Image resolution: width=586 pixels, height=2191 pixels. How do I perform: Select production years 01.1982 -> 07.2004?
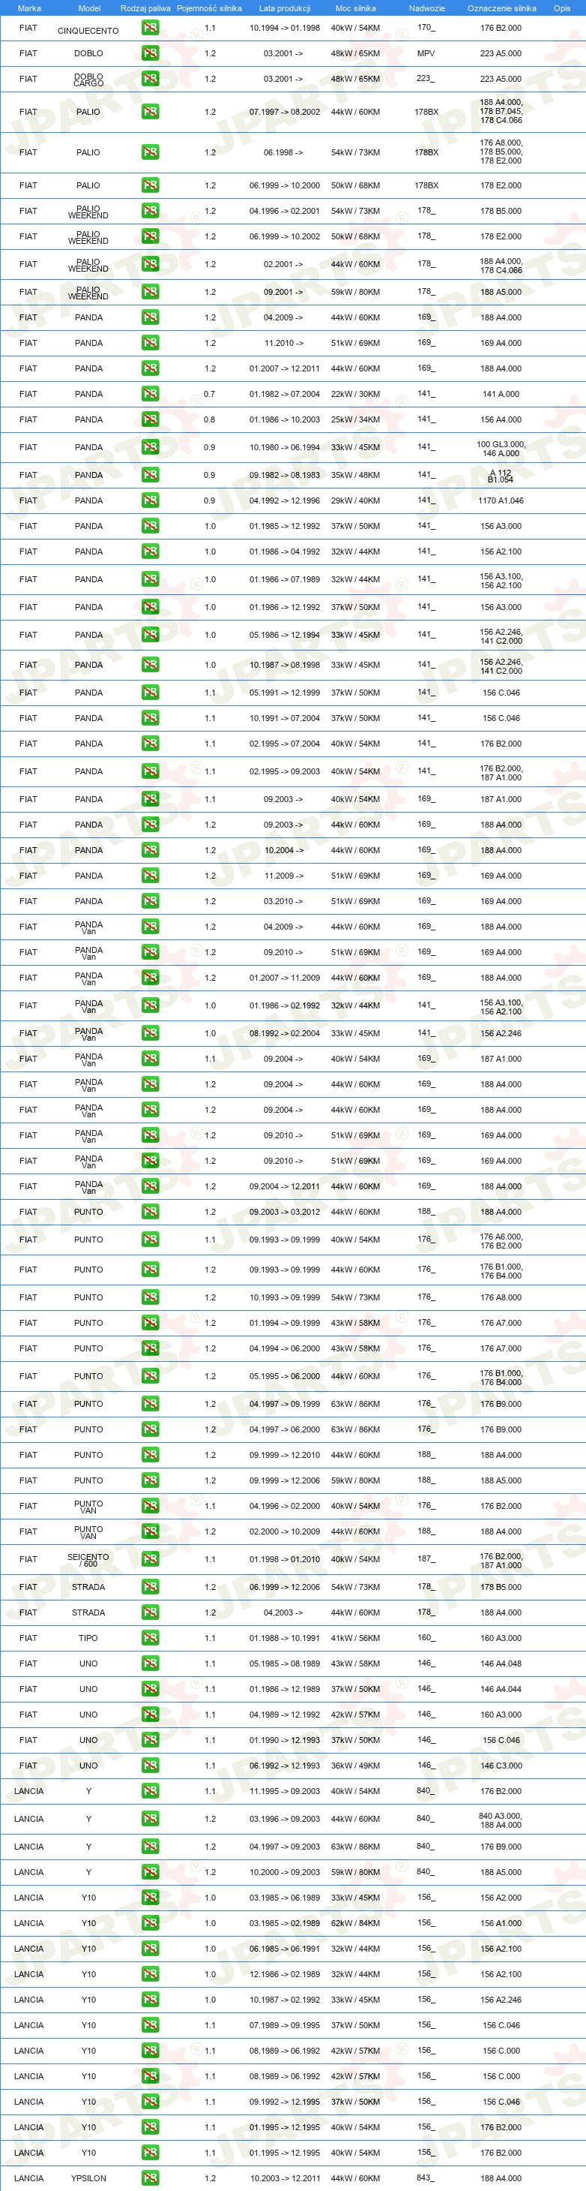(x=285, y=394)
